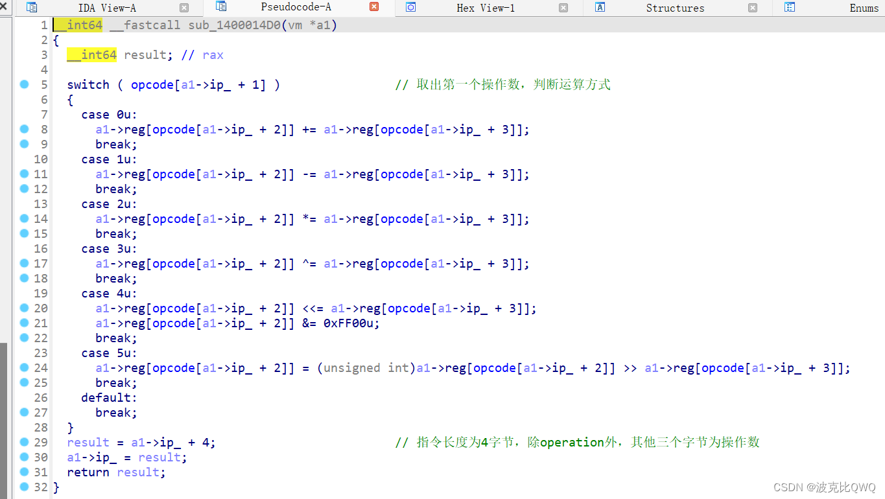Click comment about 4-byte instruction length

click(577, 443)
